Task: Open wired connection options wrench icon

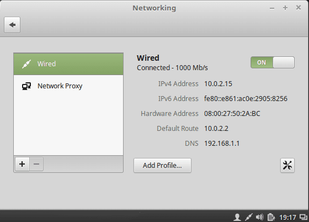Action: point(287,165)
